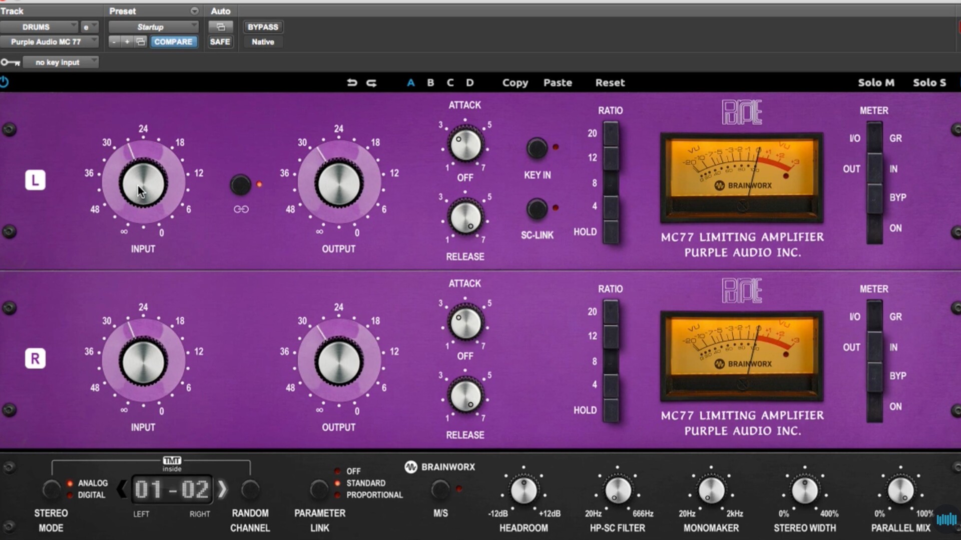The image size is (961, 540).
Task: Click the TMT previous channel arrow
Action: (x=122, y=489)
